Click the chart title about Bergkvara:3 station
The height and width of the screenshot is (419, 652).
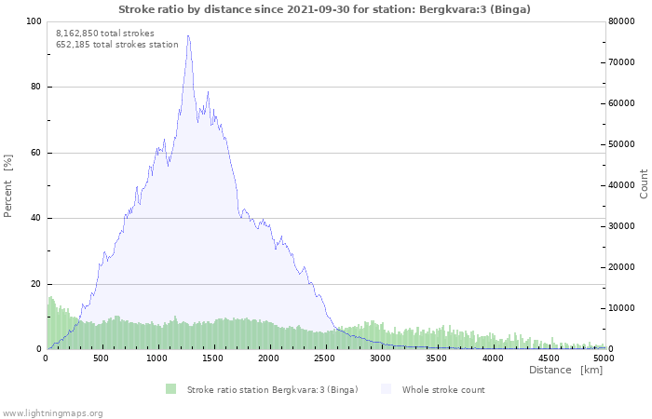pos(326,9)
